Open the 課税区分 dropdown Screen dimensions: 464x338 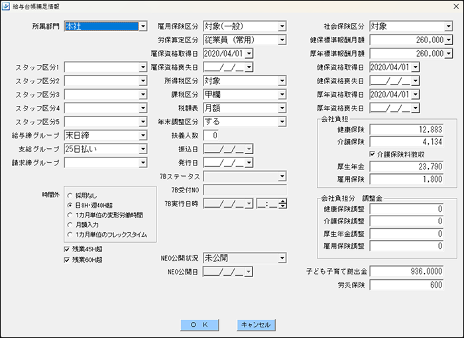point(282,95)
